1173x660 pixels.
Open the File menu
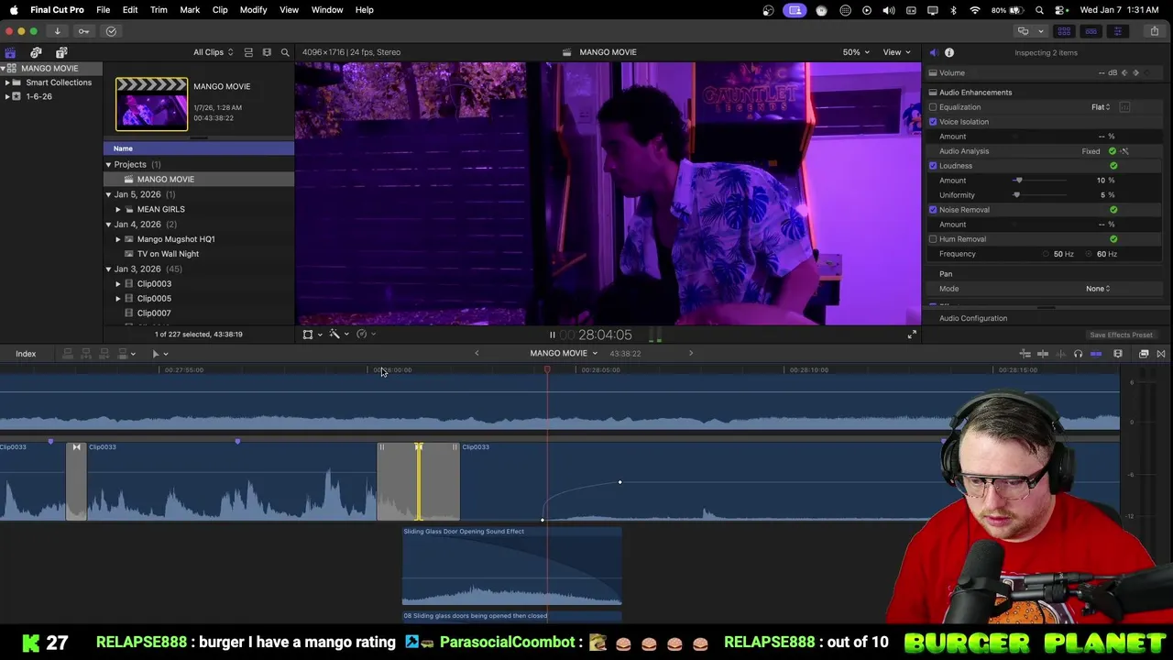pyautogui.click(x=104, y=10)
